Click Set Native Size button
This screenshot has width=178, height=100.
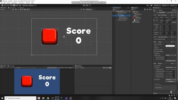(x=171, y=61)
